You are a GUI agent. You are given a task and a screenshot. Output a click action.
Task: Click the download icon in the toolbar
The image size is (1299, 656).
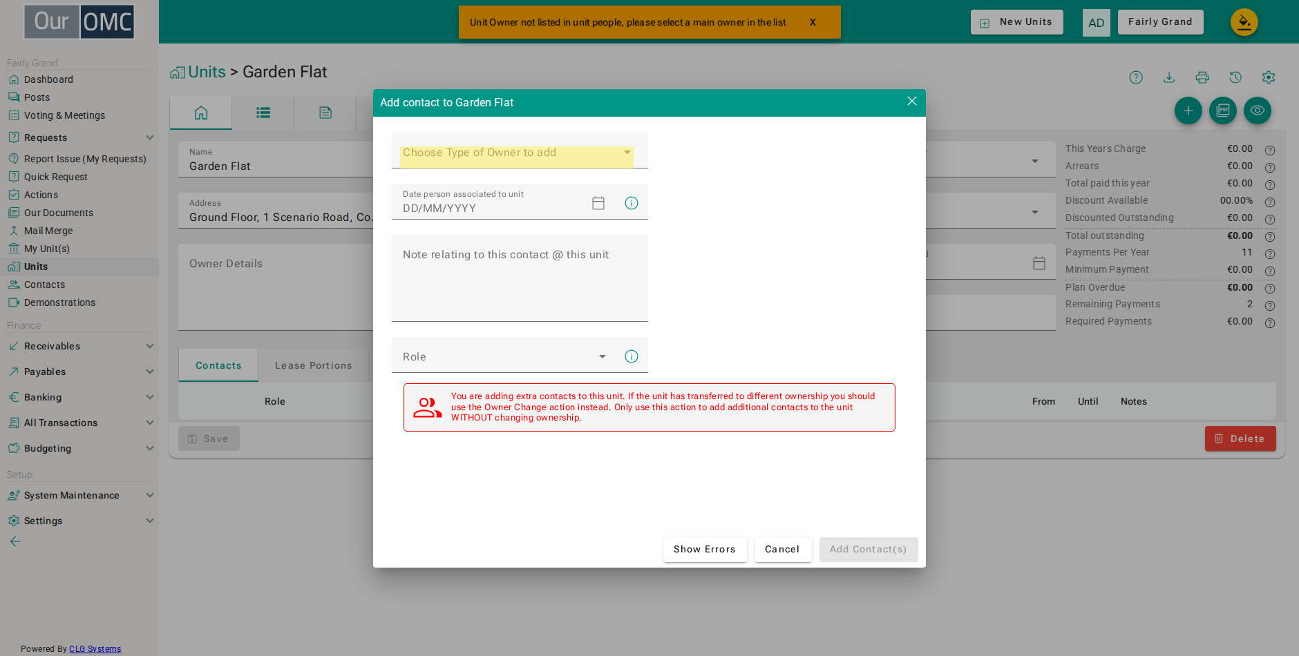coord(1169,77)
